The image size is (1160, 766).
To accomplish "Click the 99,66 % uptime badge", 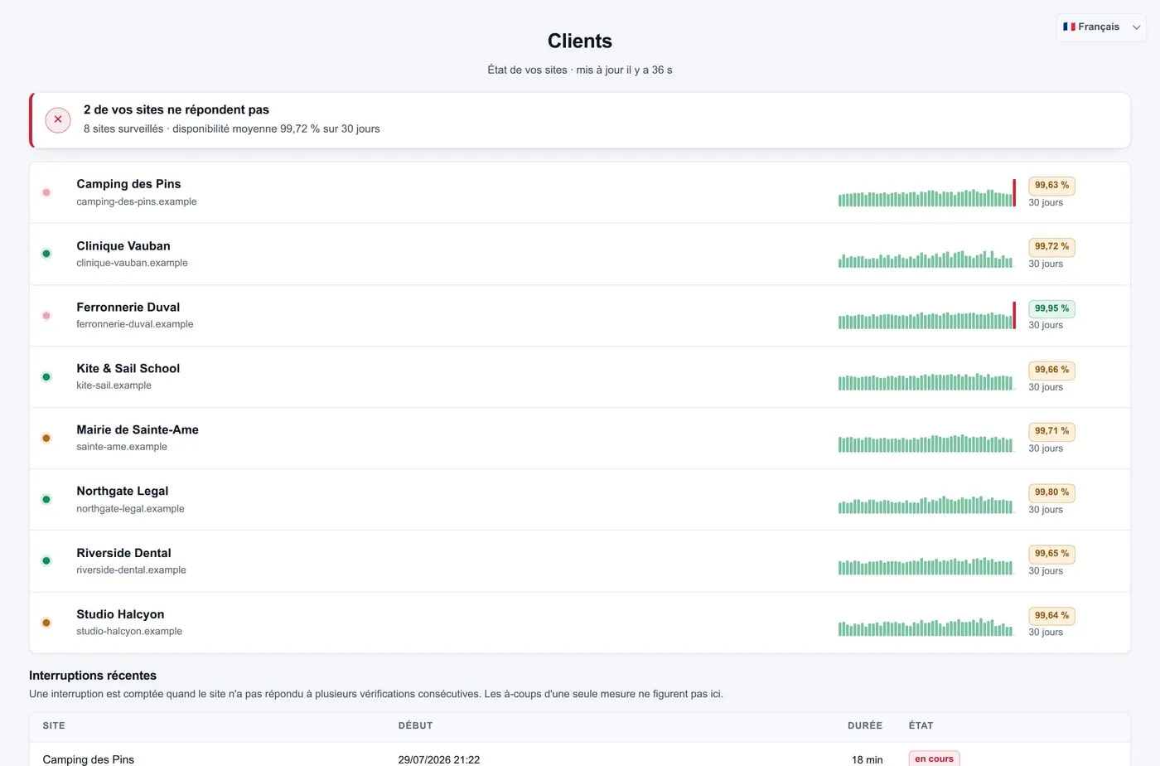I will point(1051,370).
